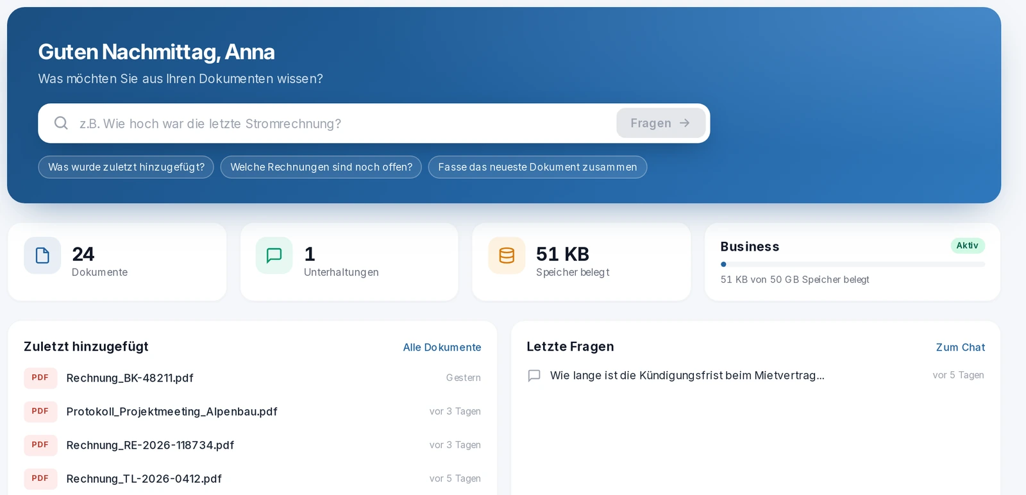Image resolution: width=1026 pixels, height=495 pixels.
Task: Click '51 KB von 50 GB Speicher belegt' text
Action: coord(795,280)
